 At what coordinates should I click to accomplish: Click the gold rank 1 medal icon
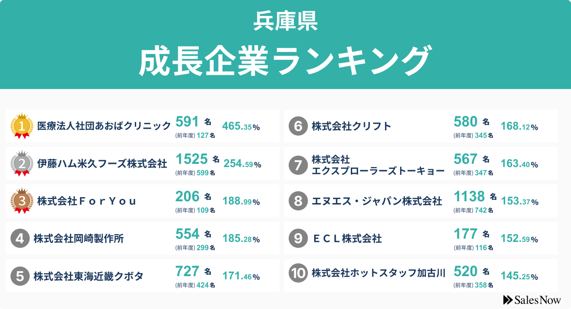pos(22,126)
